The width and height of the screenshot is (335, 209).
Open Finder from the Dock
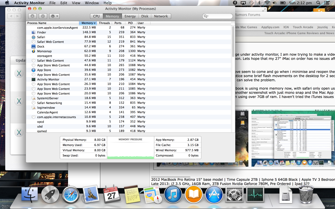tap(29, 195)
